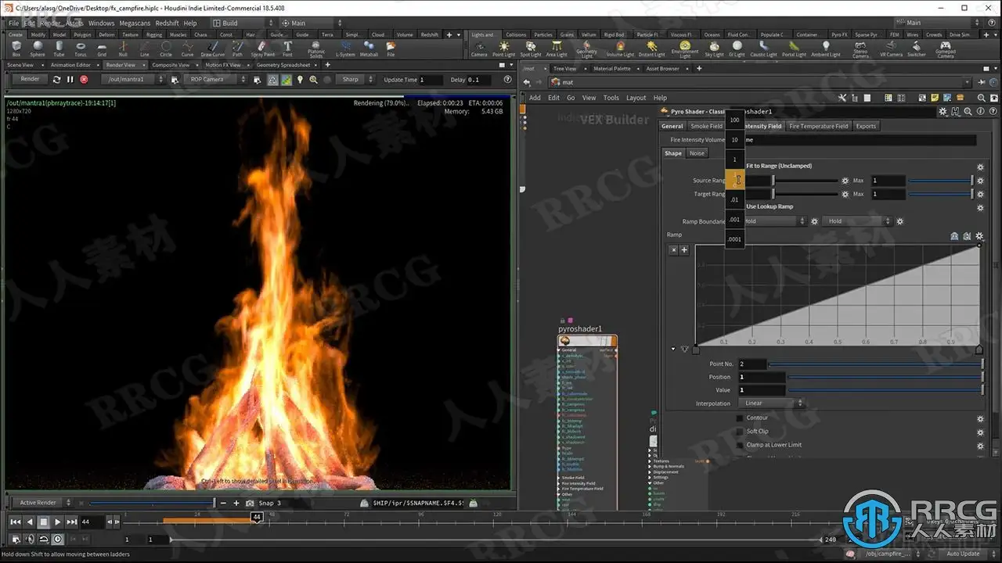The height and width of the screenshot is (563, 1002).
Task: Add a Point Light from shelf
Action: [503, 49]
